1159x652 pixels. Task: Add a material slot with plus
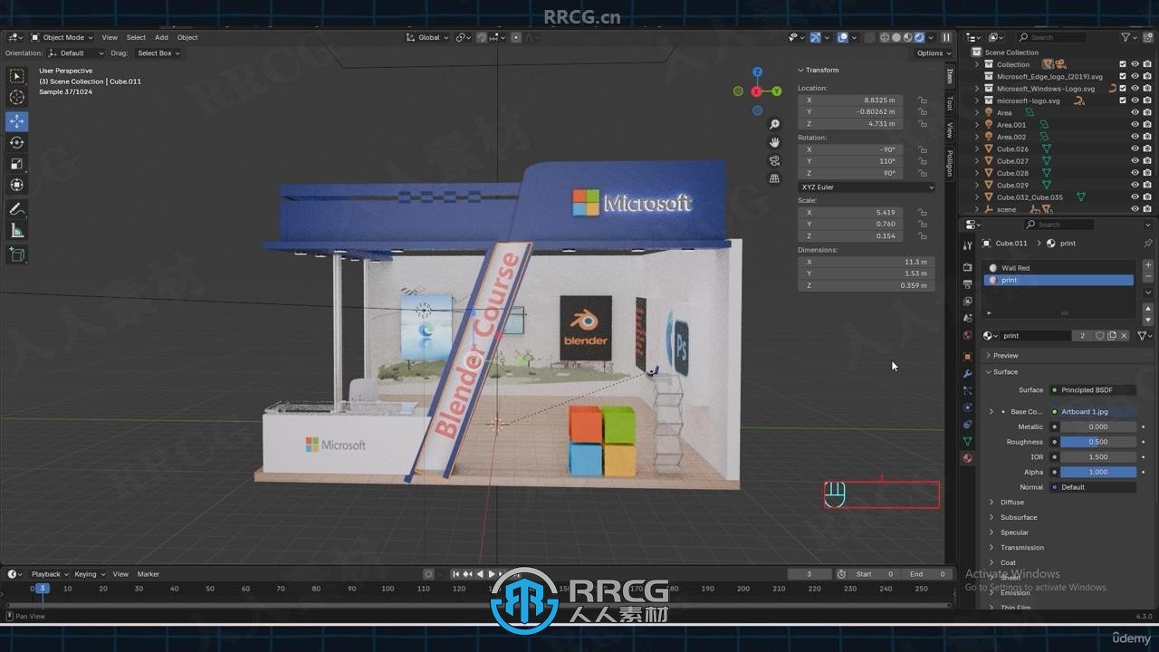(1148, 265)
